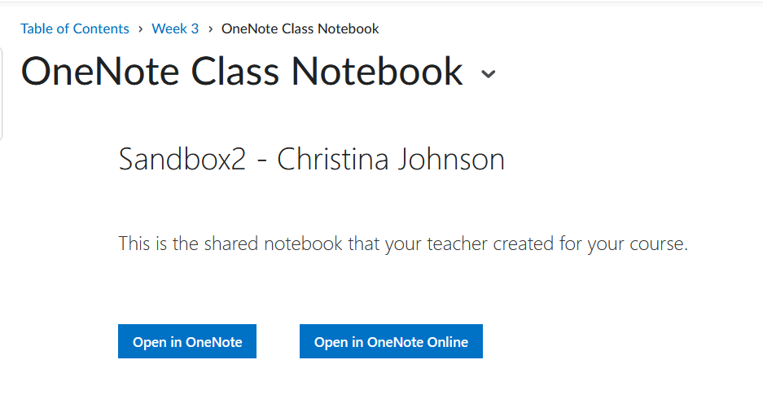
Task: Navigate to the Week 3 breadcrumb link
Action: click(x=175, y=29)
